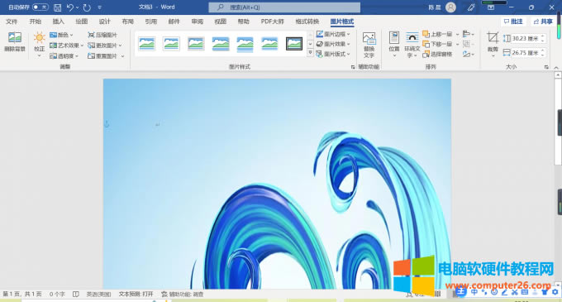Expand the picture styles gallery more arrow
This screenshot has width=562, height=302.
coord(311,53)
